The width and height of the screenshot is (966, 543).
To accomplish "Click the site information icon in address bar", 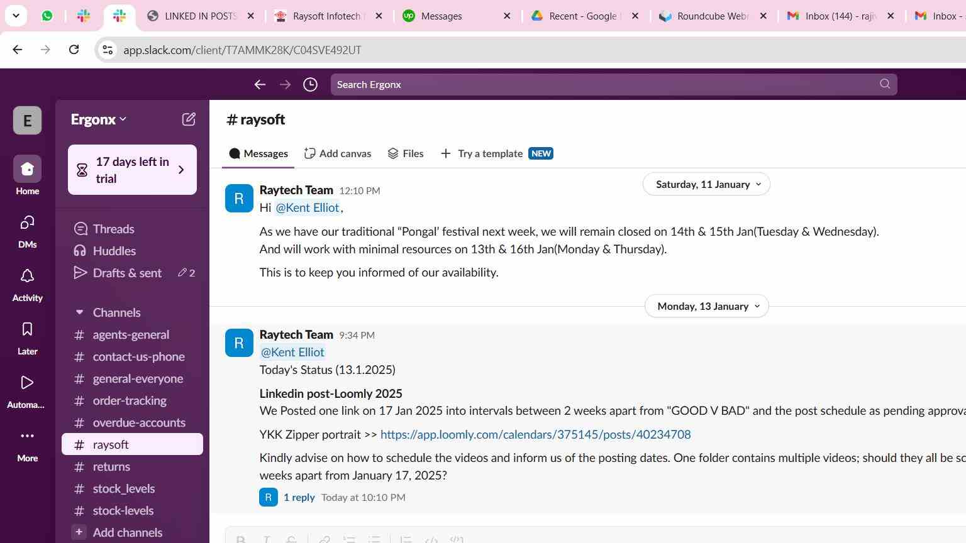I will [108, 50].
